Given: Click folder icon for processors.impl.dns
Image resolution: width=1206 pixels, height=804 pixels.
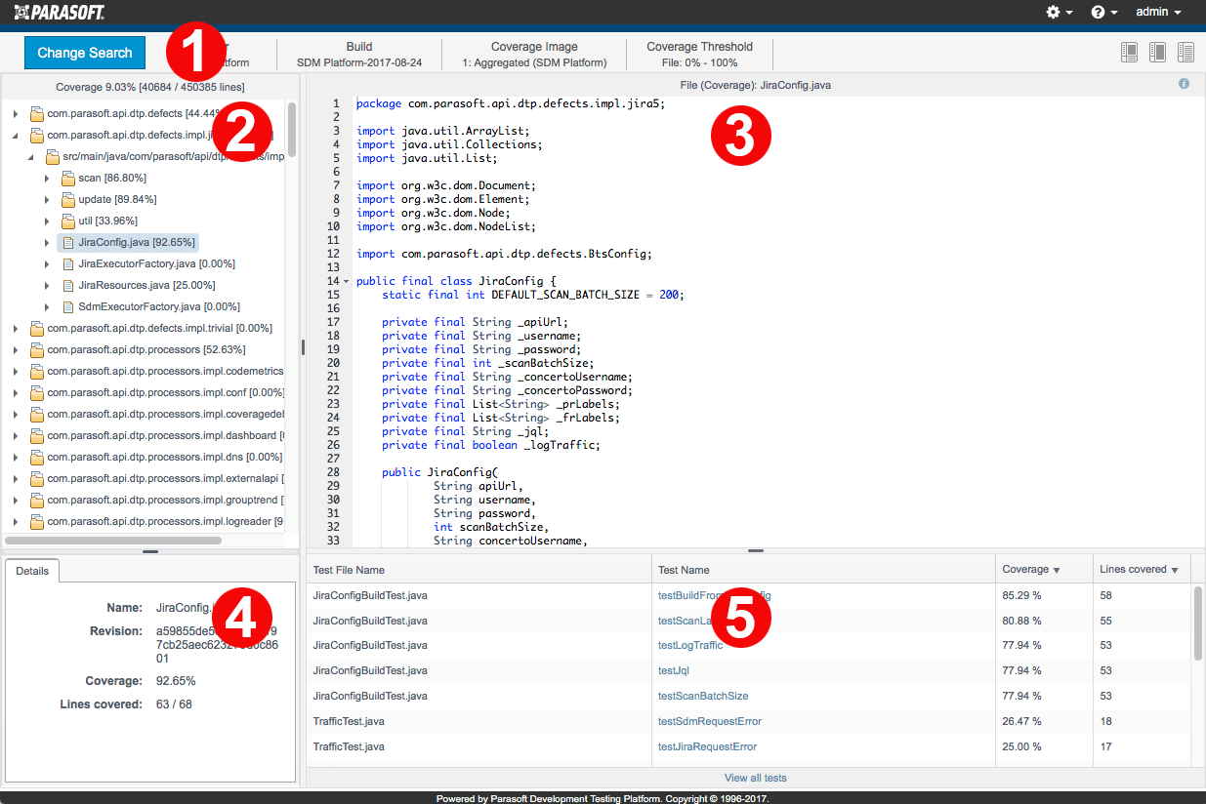Looking at the screenshot, I should [x=37, y=457].
